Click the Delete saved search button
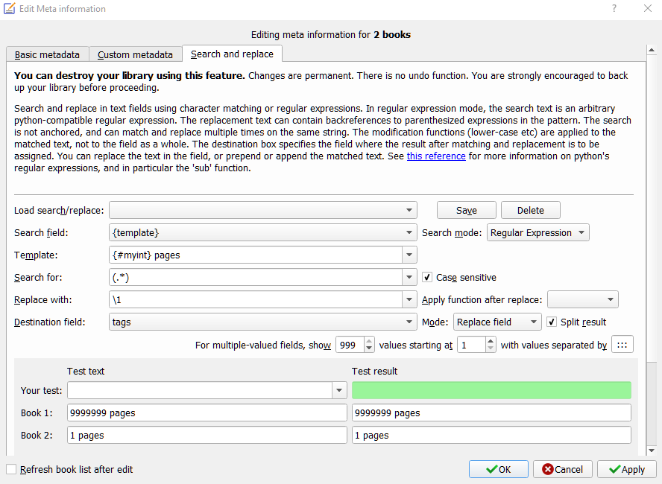662x484 pixels. (x=530, y=211)
